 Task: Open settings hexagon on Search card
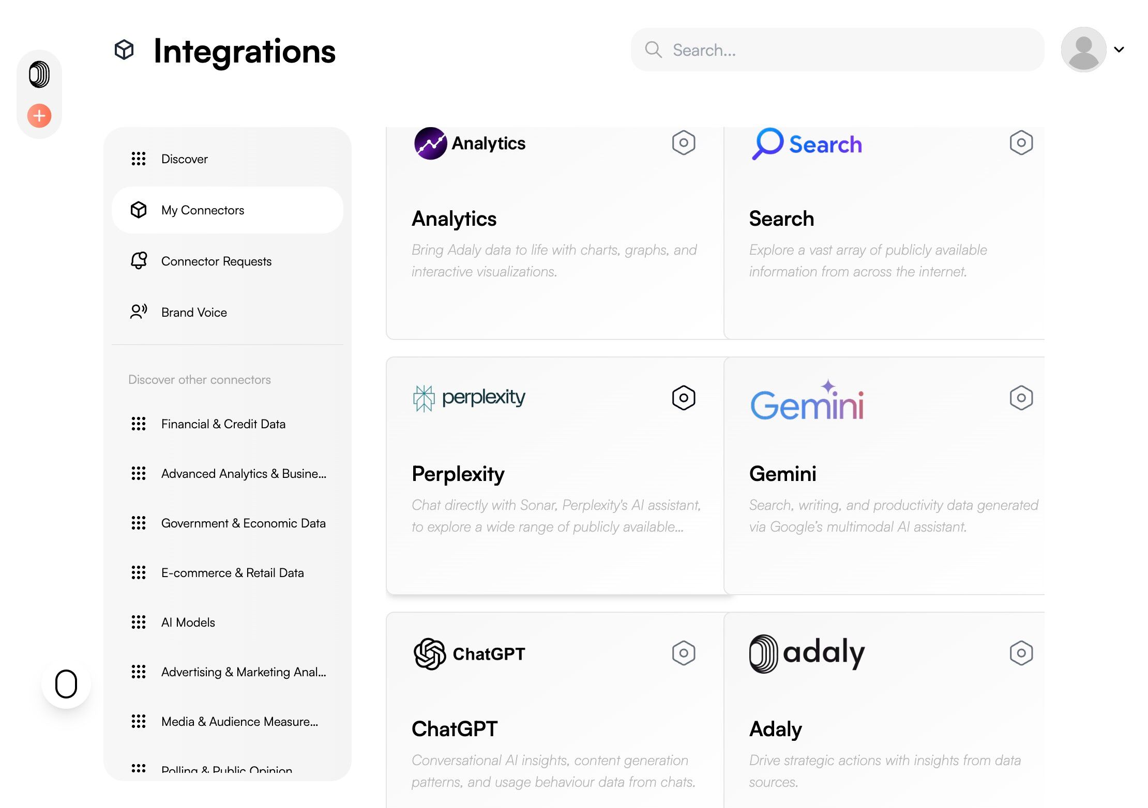tap(1021, 143)
